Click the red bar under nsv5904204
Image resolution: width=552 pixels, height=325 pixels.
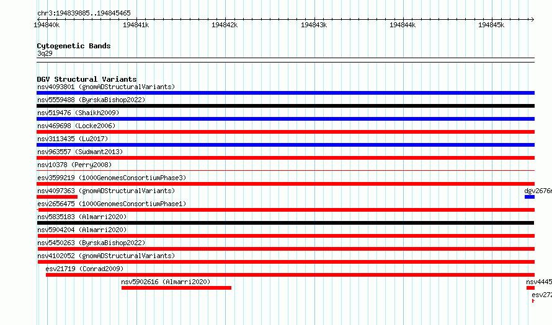tap(286, 236)
